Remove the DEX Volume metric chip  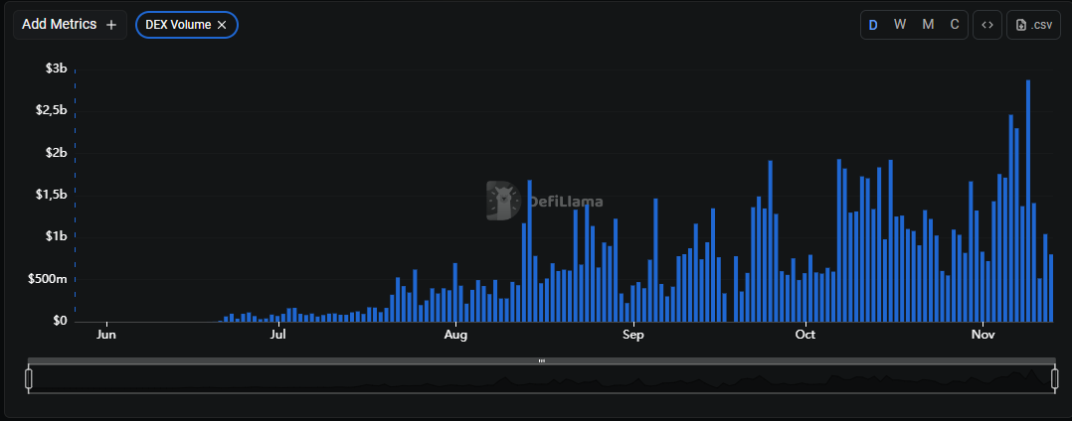coord(222,25)
